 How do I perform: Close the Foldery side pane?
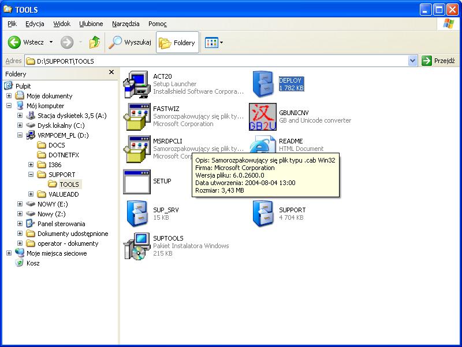(111, 72)
